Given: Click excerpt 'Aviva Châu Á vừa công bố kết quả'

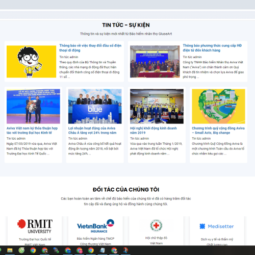Looking at the screenshot, I should pyautogui.click(x=95, y=148).
